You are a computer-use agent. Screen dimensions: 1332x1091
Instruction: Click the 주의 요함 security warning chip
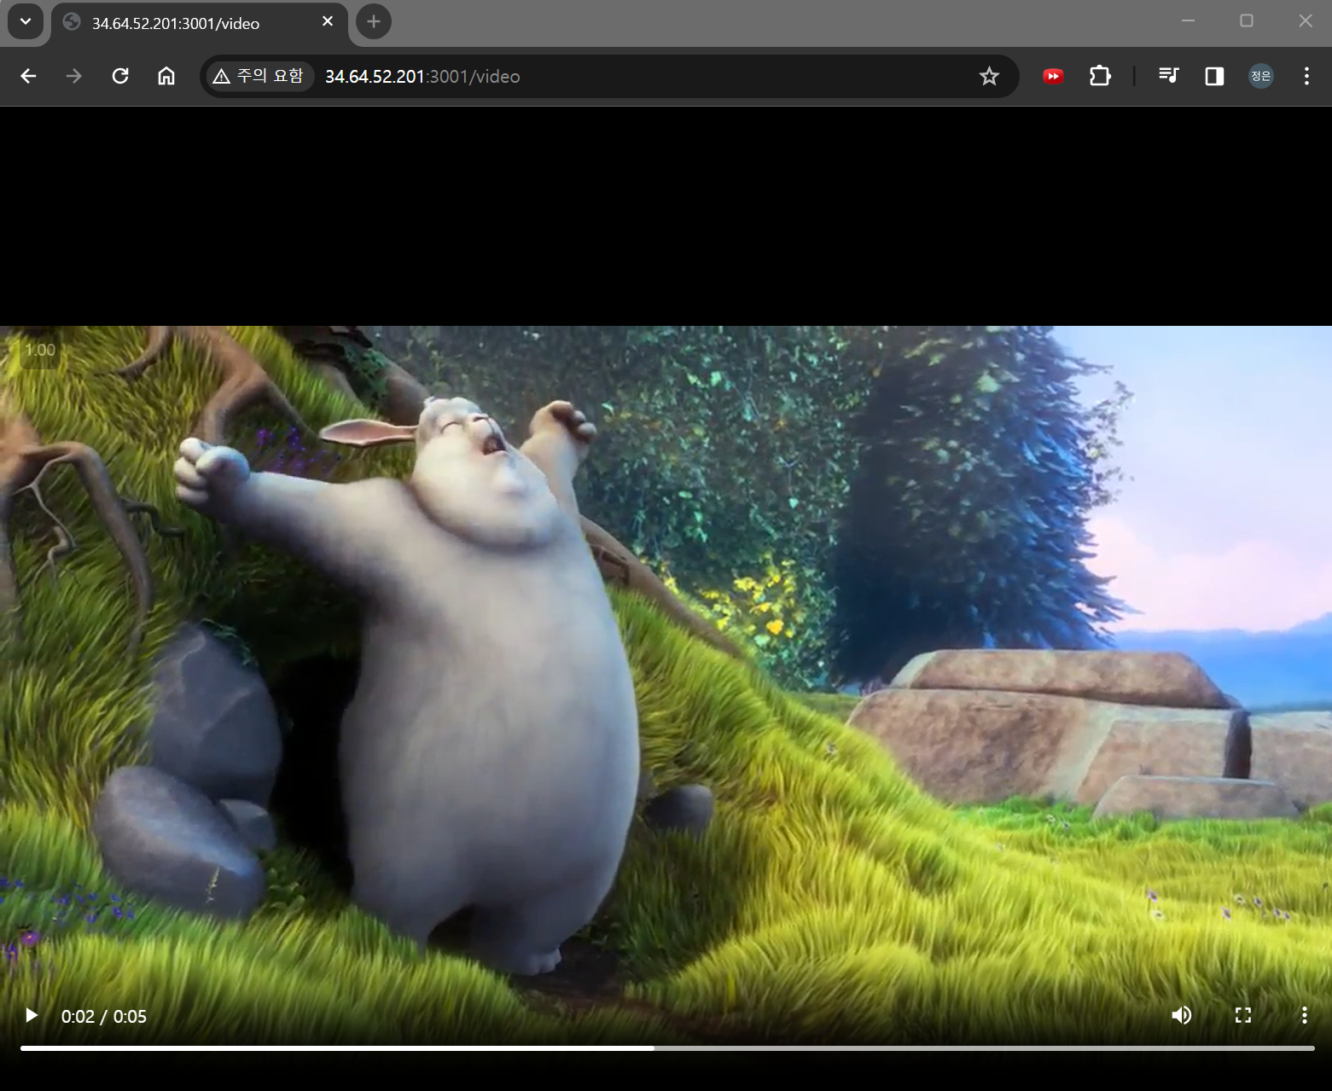tap(259, 76)
